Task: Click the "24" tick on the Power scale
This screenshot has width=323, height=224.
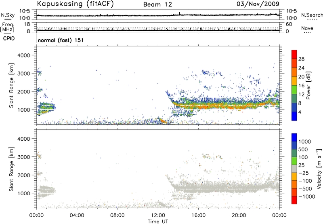Action: tap(301, 68)
